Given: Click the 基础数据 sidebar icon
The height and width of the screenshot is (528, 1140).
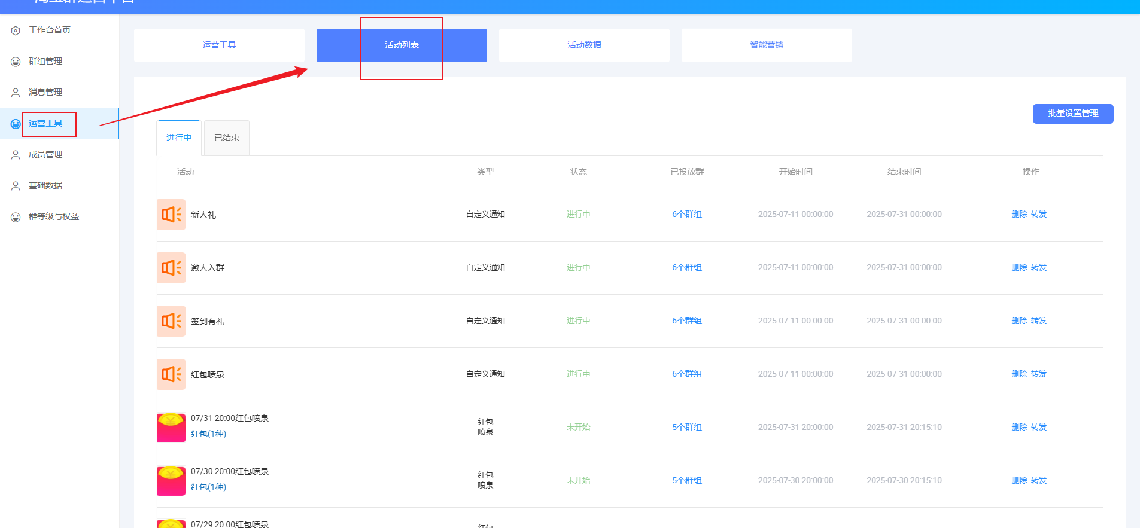Looking at the screenshot, I should 16,186.
